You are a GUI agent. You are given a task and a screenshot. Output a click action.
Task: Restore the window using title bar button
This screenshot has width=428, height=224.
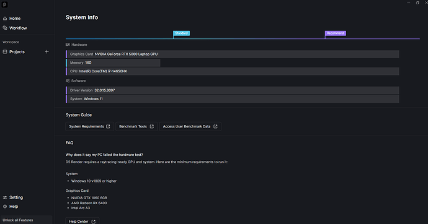pyautogui.click(x=417, y=2)
